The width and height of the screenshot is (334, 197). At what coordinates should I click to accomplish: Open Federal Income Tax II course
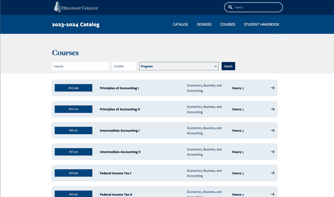tap(116, 195)
